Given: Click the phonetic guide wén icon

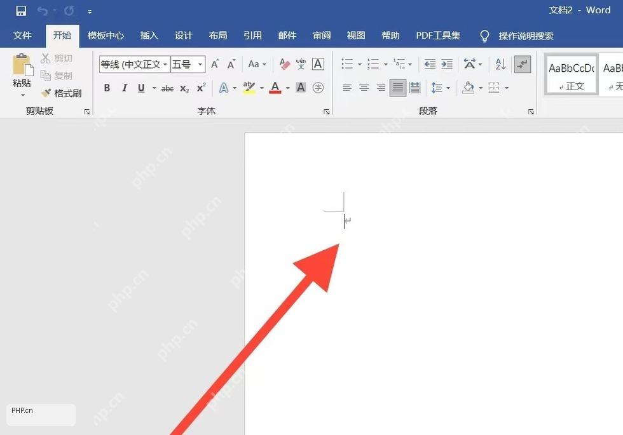Looking at the screenshot, I should click(x=301, y=64).
